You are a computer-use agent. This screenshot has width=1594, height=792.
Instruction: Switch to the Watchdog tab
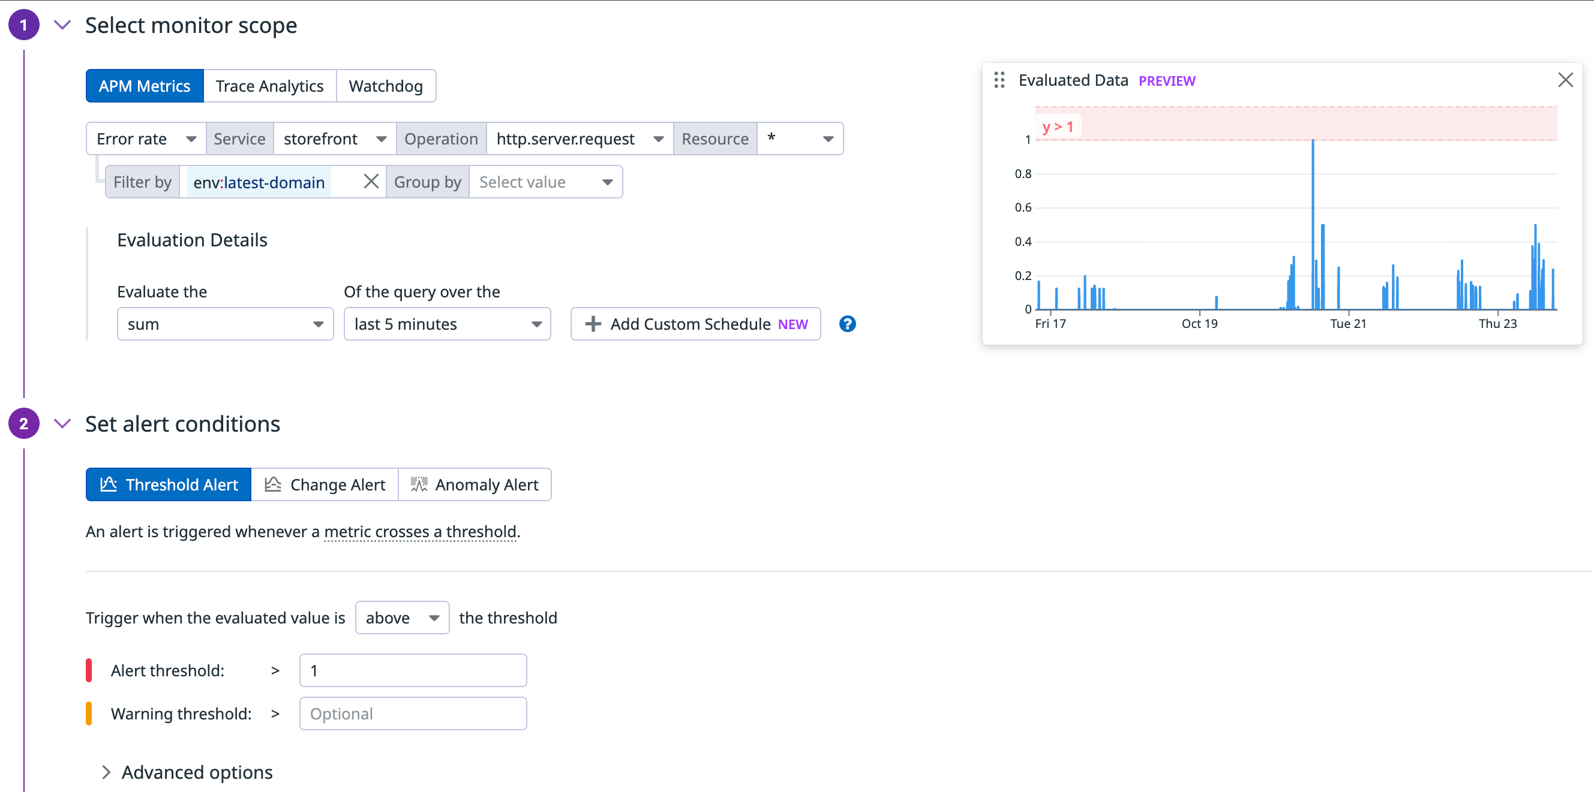(386, 86)
